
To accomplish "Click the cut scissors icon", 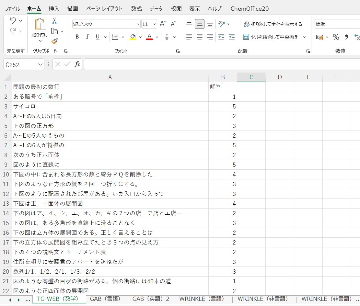I will pos(54,21).
